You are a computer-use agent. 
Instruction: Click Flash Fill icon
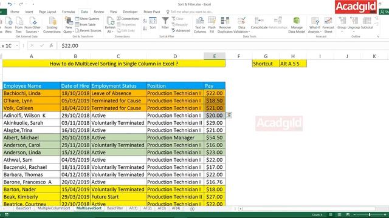(212, 25)
